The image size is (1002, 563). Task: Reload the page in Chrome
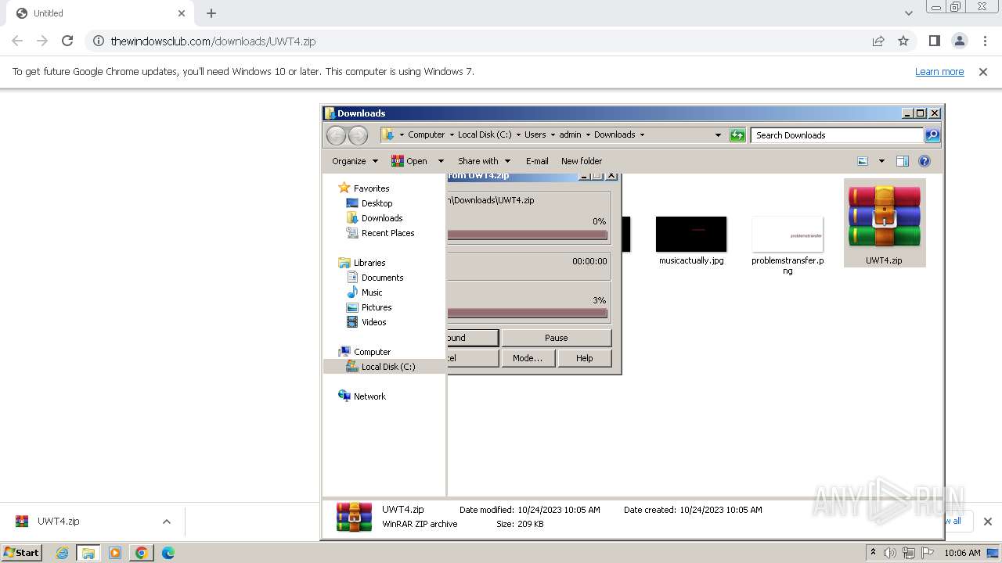(67, 41)
